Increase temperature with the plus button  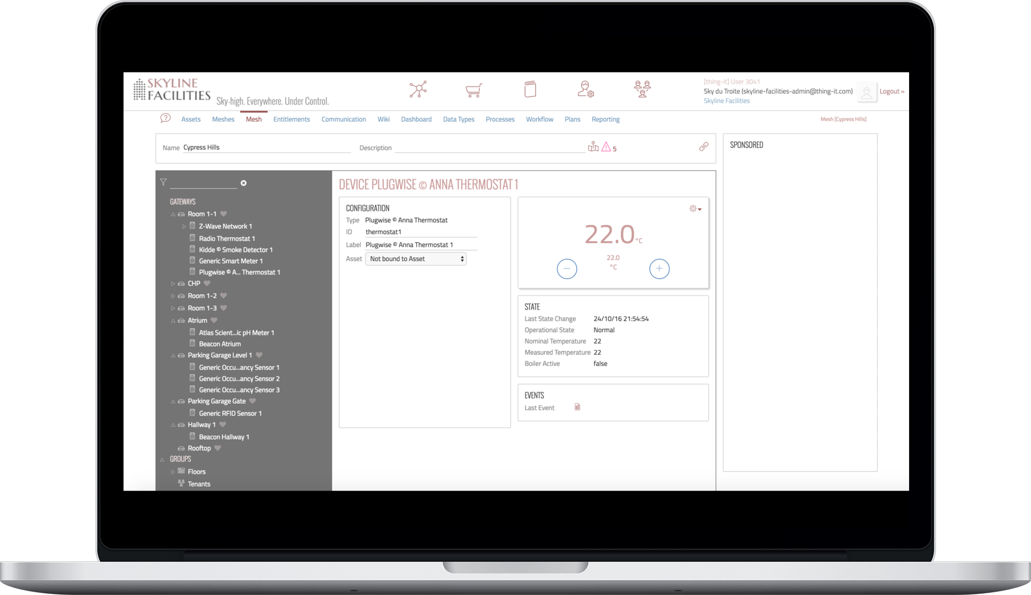(x=659, y=269)
